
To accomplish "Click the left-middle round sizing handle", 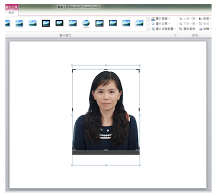I will click(72, 115).
